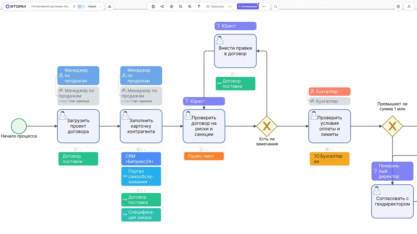Click the checkmark icon next to Новый

pos(100,6)
